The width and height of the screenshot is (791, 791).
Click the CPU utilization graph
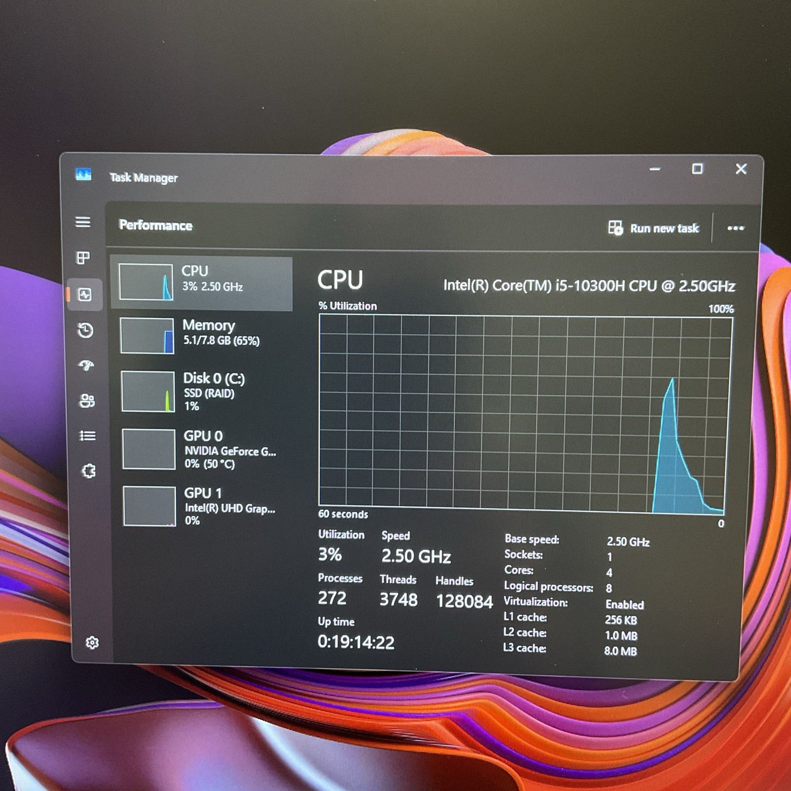[x=526, y=414]
